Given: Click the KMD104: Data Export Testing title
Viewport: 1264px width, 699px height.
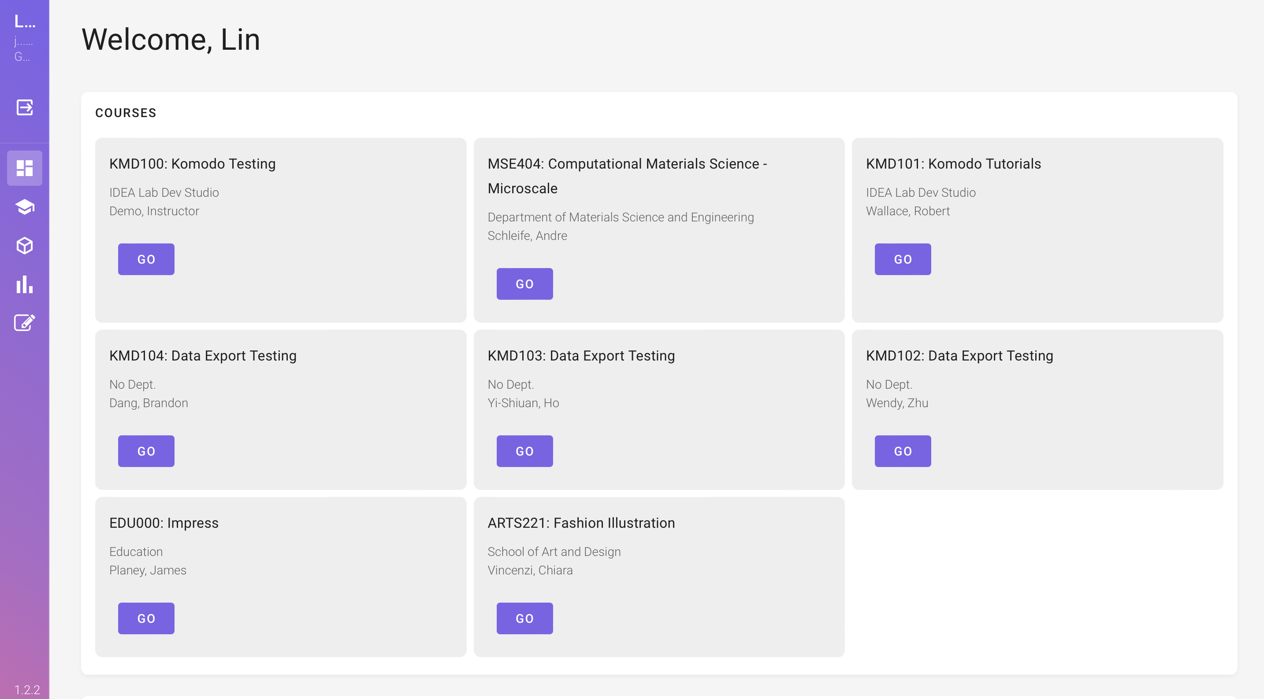Looking at the screenshot, I should [x=203, y=355].
